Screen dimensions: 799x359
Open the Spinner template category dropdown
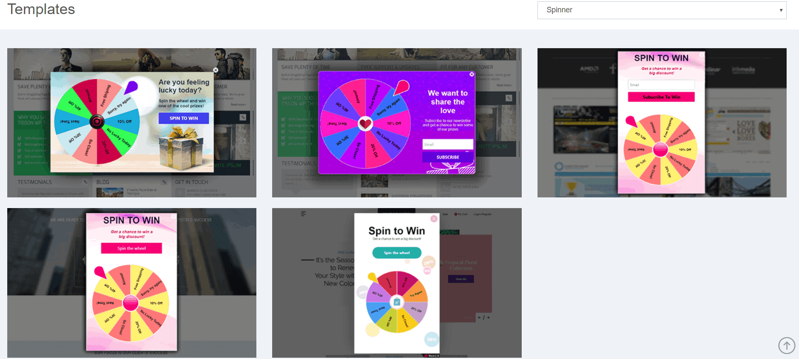point(662,10)
